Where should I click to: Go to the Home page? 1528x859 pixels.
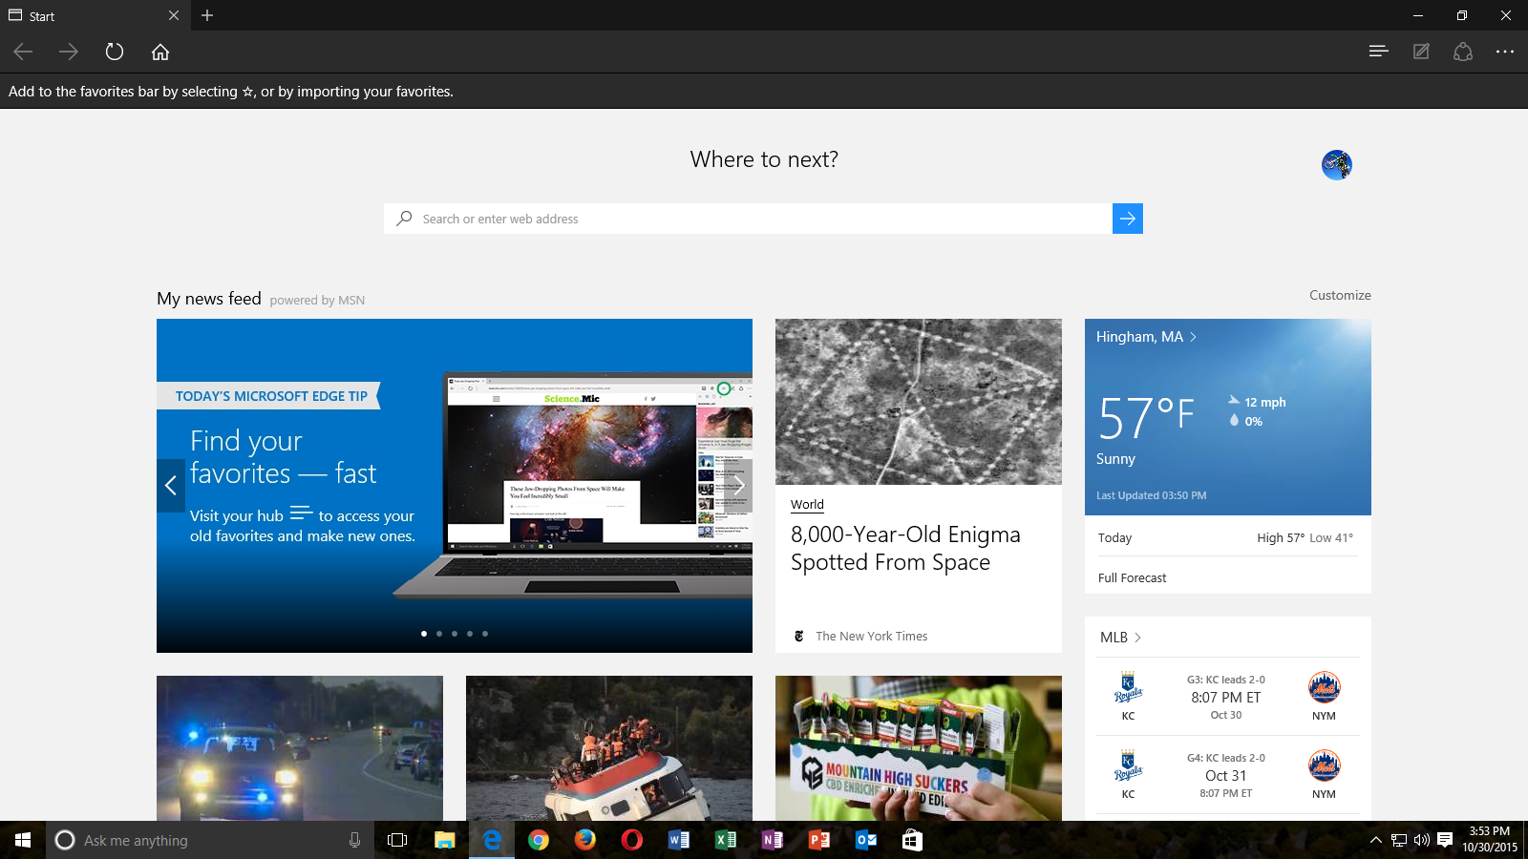tap(160, 52)
